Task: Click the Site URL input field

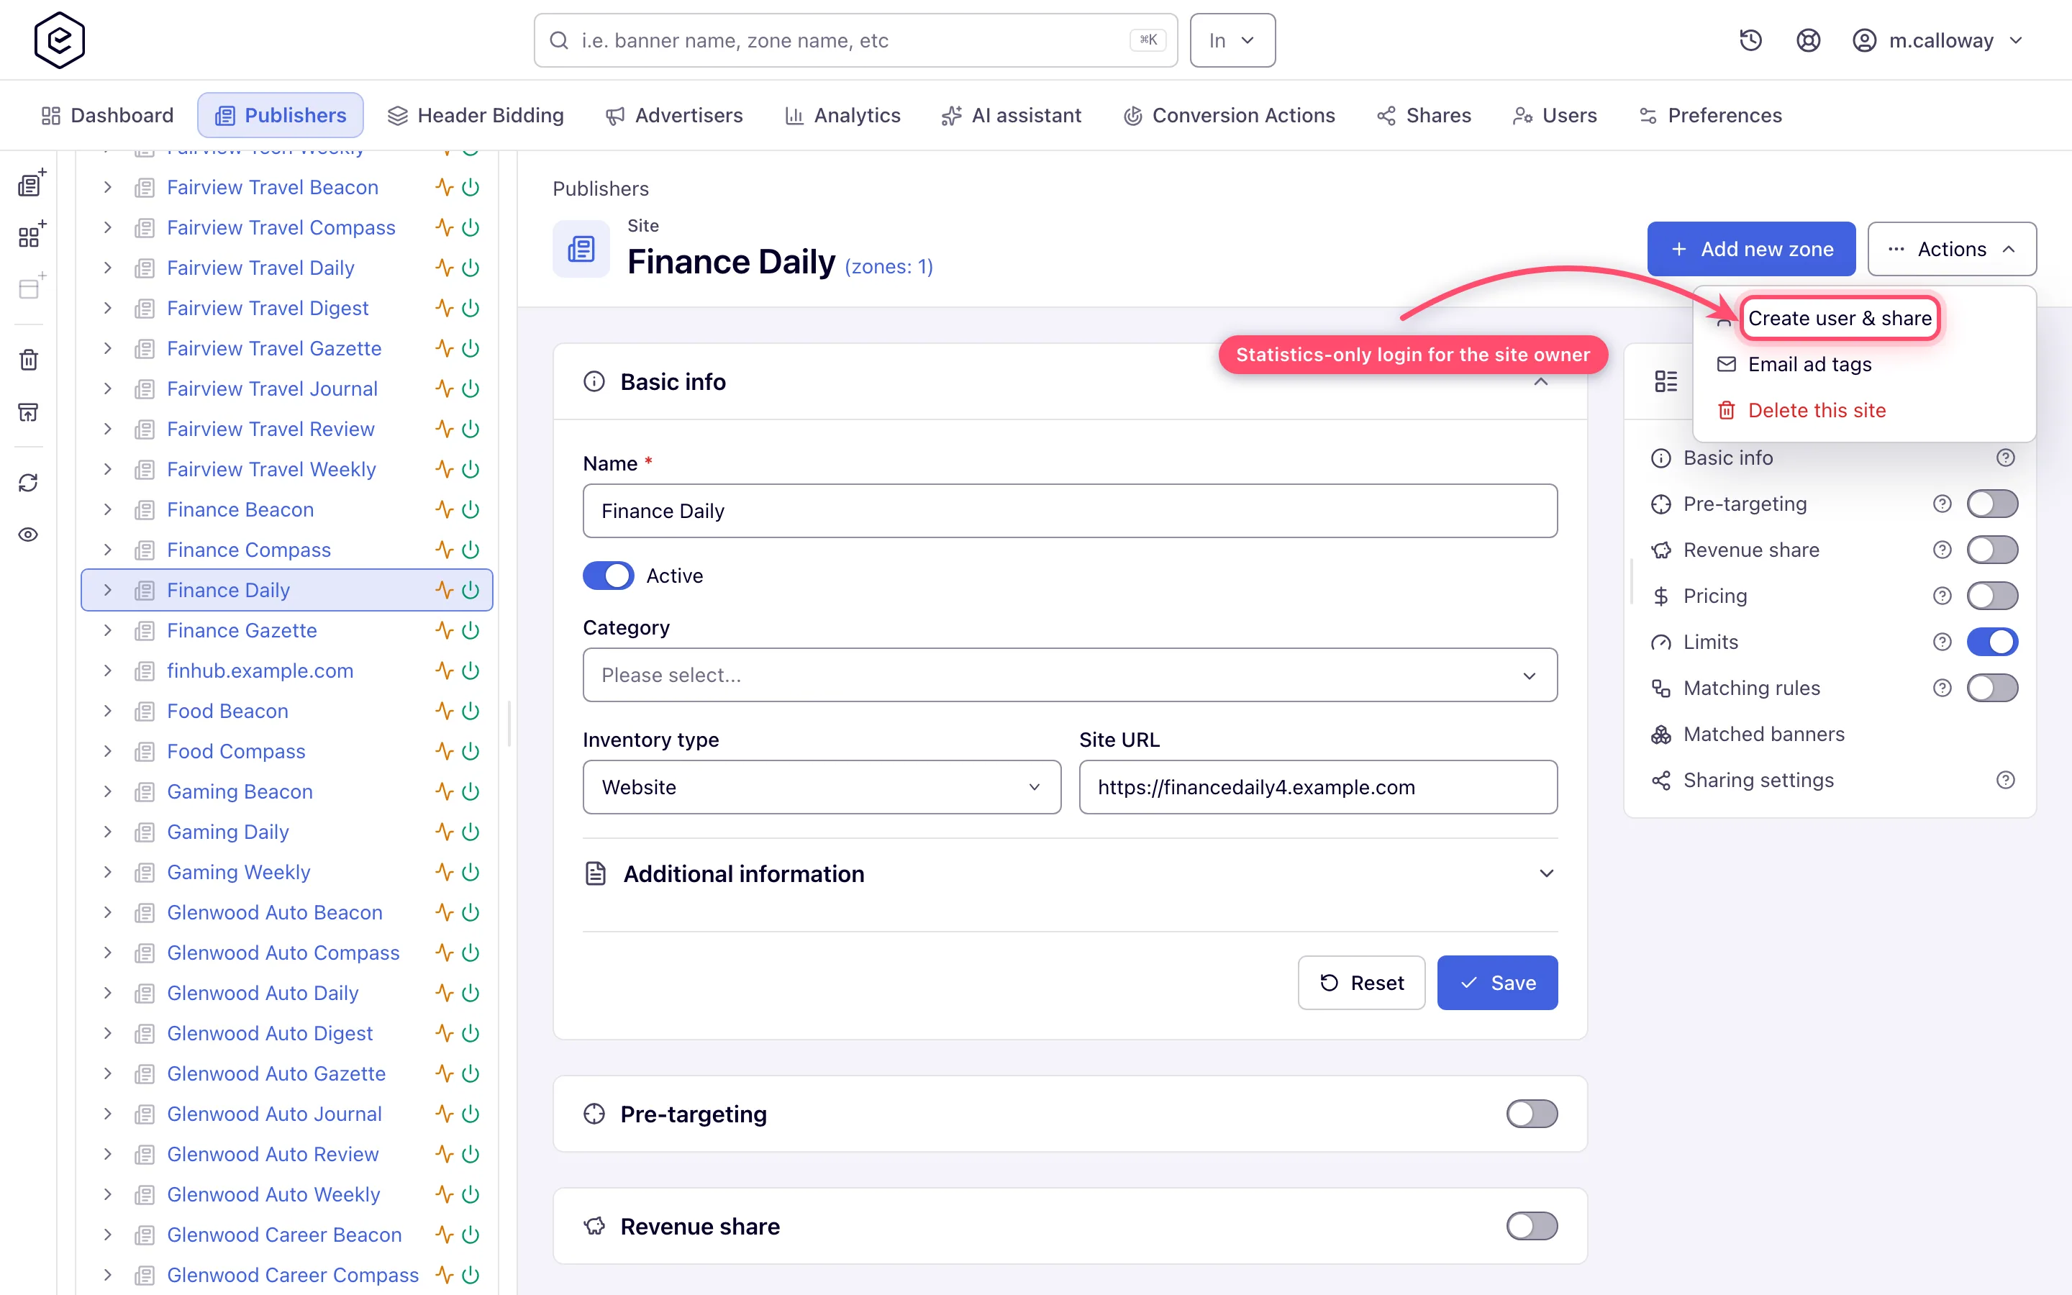Action: [1318, 787]
